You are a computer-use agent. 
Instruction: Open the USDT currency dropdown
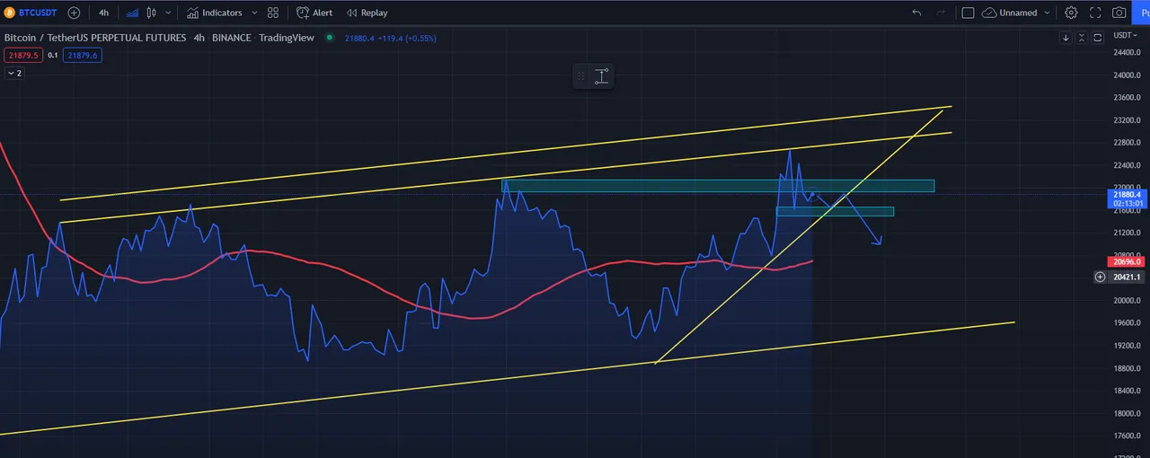click(x=1125, y=35)
